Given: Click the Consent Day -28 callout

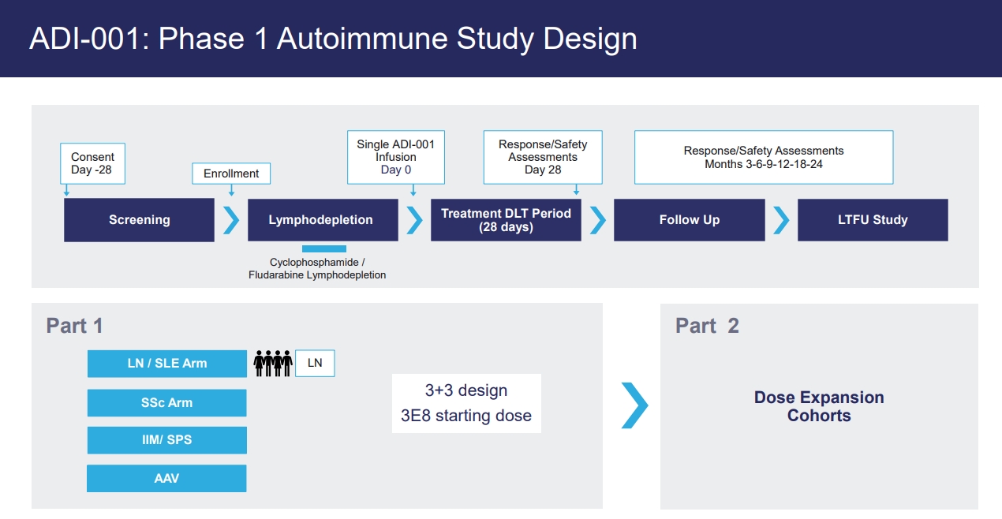Looking at the screenshot, I should pos(92,163).
